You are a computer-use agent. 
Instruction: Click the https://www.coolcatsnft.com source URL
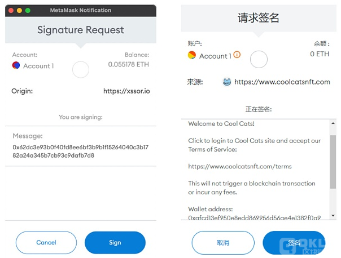point(282,82)
